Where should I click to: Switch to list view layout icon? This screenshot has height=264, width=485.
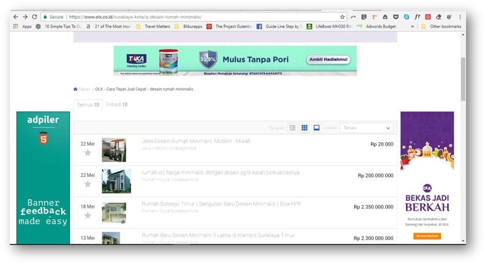click(x=293, y=128)
